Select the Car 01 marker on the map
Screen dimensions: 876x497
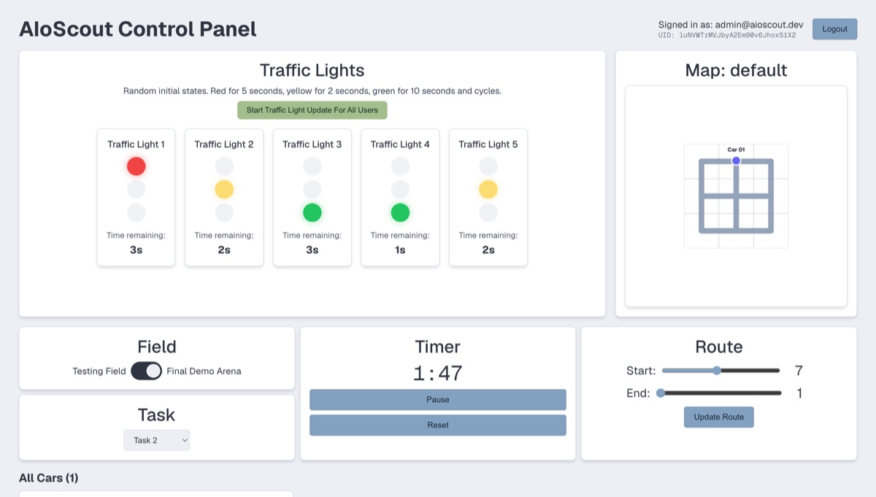(x=736, y=161)
